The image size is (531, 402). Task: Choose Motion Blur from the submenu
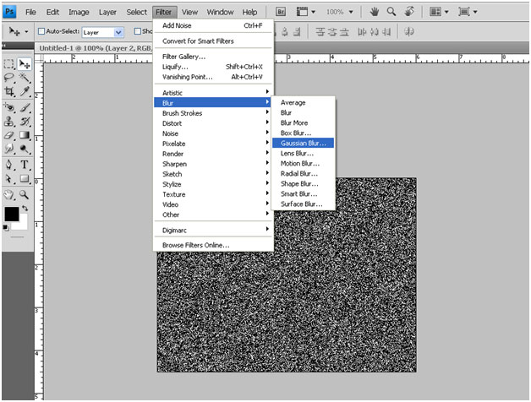tap(303, 164)
